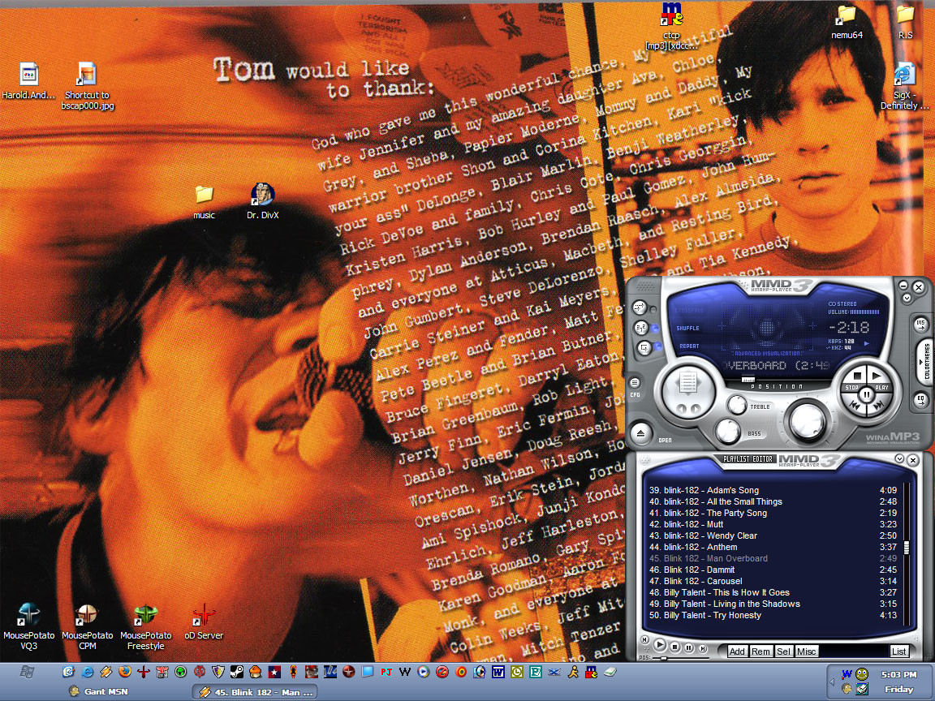The width and height of the screenshot is (935, 701).
Task: Click the Add button in Playlist Editor
Action: (x=737, y=652)
